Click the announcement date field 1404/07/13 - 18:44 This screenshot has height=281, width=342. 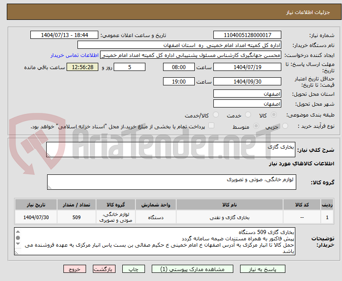[64, 35]
